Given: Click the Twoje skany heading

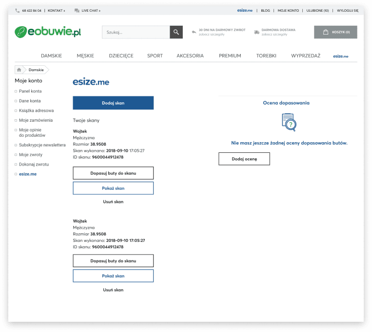Looking at the screenshot, I should (x=86, y=120).
